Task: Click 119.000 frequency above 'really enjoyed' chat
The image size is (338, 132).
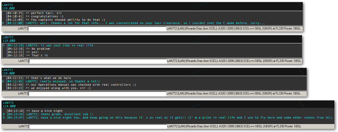Action: click(8, 73)
